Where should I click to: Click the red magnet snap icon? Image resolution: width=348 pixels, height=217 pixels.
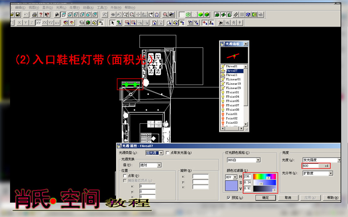72,23
